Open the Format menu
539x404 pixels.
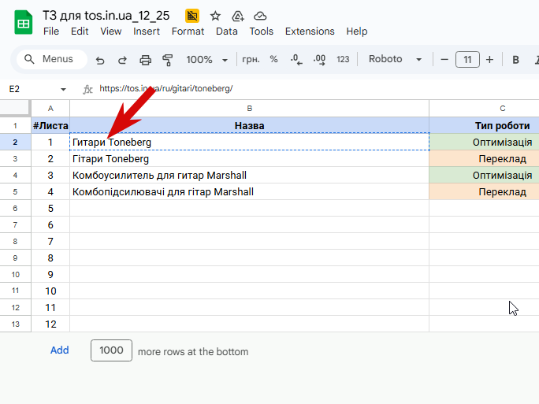188,32
